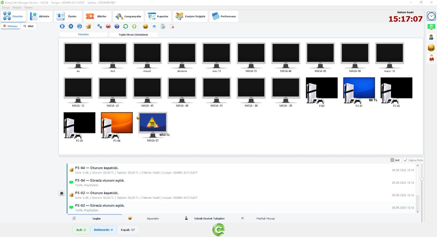The height and width of the screenshot is (237, 437).
Task: Click the log list scrollbar down arrow
Action: [x=418, y=212]
